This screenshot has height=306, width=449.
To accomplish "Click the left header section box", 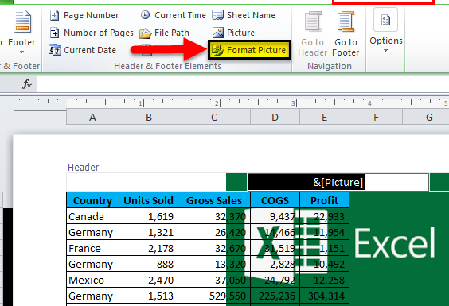I will pos(157,182).
